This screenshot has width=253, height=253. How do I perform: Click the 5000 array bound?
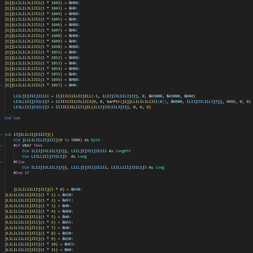(76, 140)
